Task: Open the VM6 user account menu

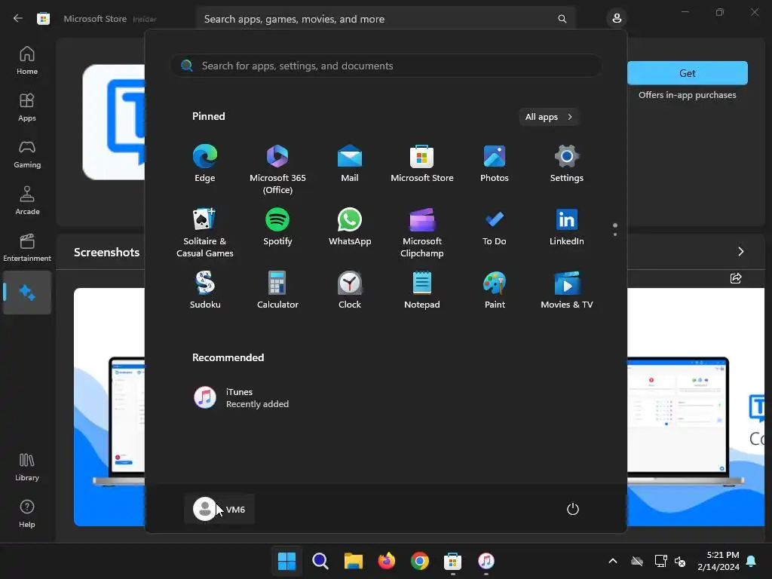Action: pos(219,509)
